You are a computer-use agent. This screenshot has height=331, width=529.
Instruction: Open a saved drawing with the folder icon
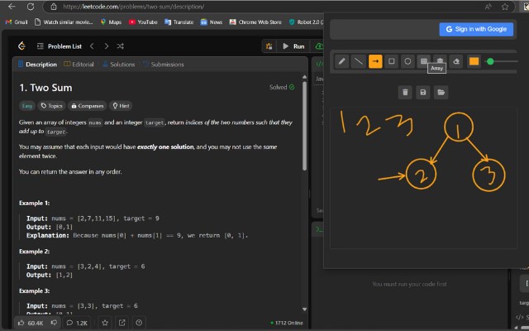tap(441, 92)
